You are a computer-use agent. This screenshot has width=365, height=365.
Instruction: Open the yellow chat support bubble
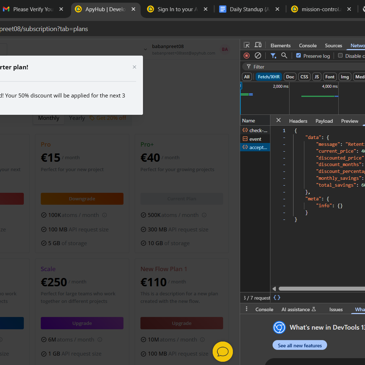point(222,351)
